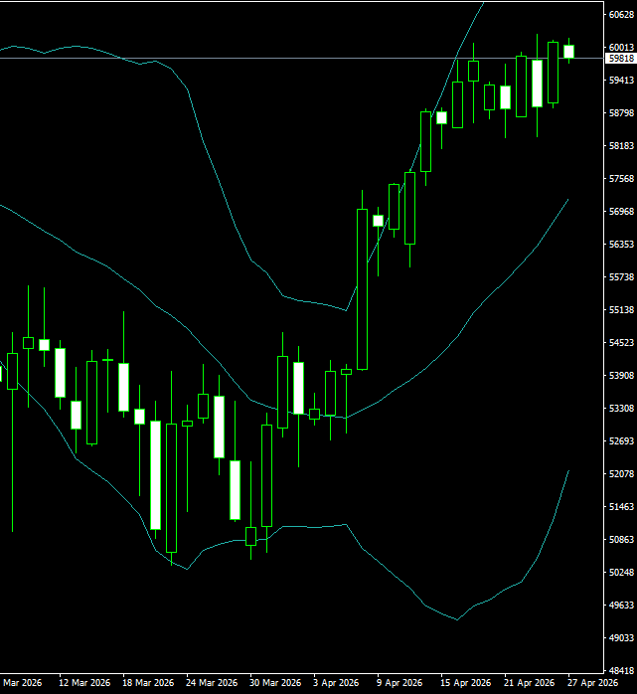Select the 9 Apr 2026 date label
637x694 pixels.
coord(402,683)
